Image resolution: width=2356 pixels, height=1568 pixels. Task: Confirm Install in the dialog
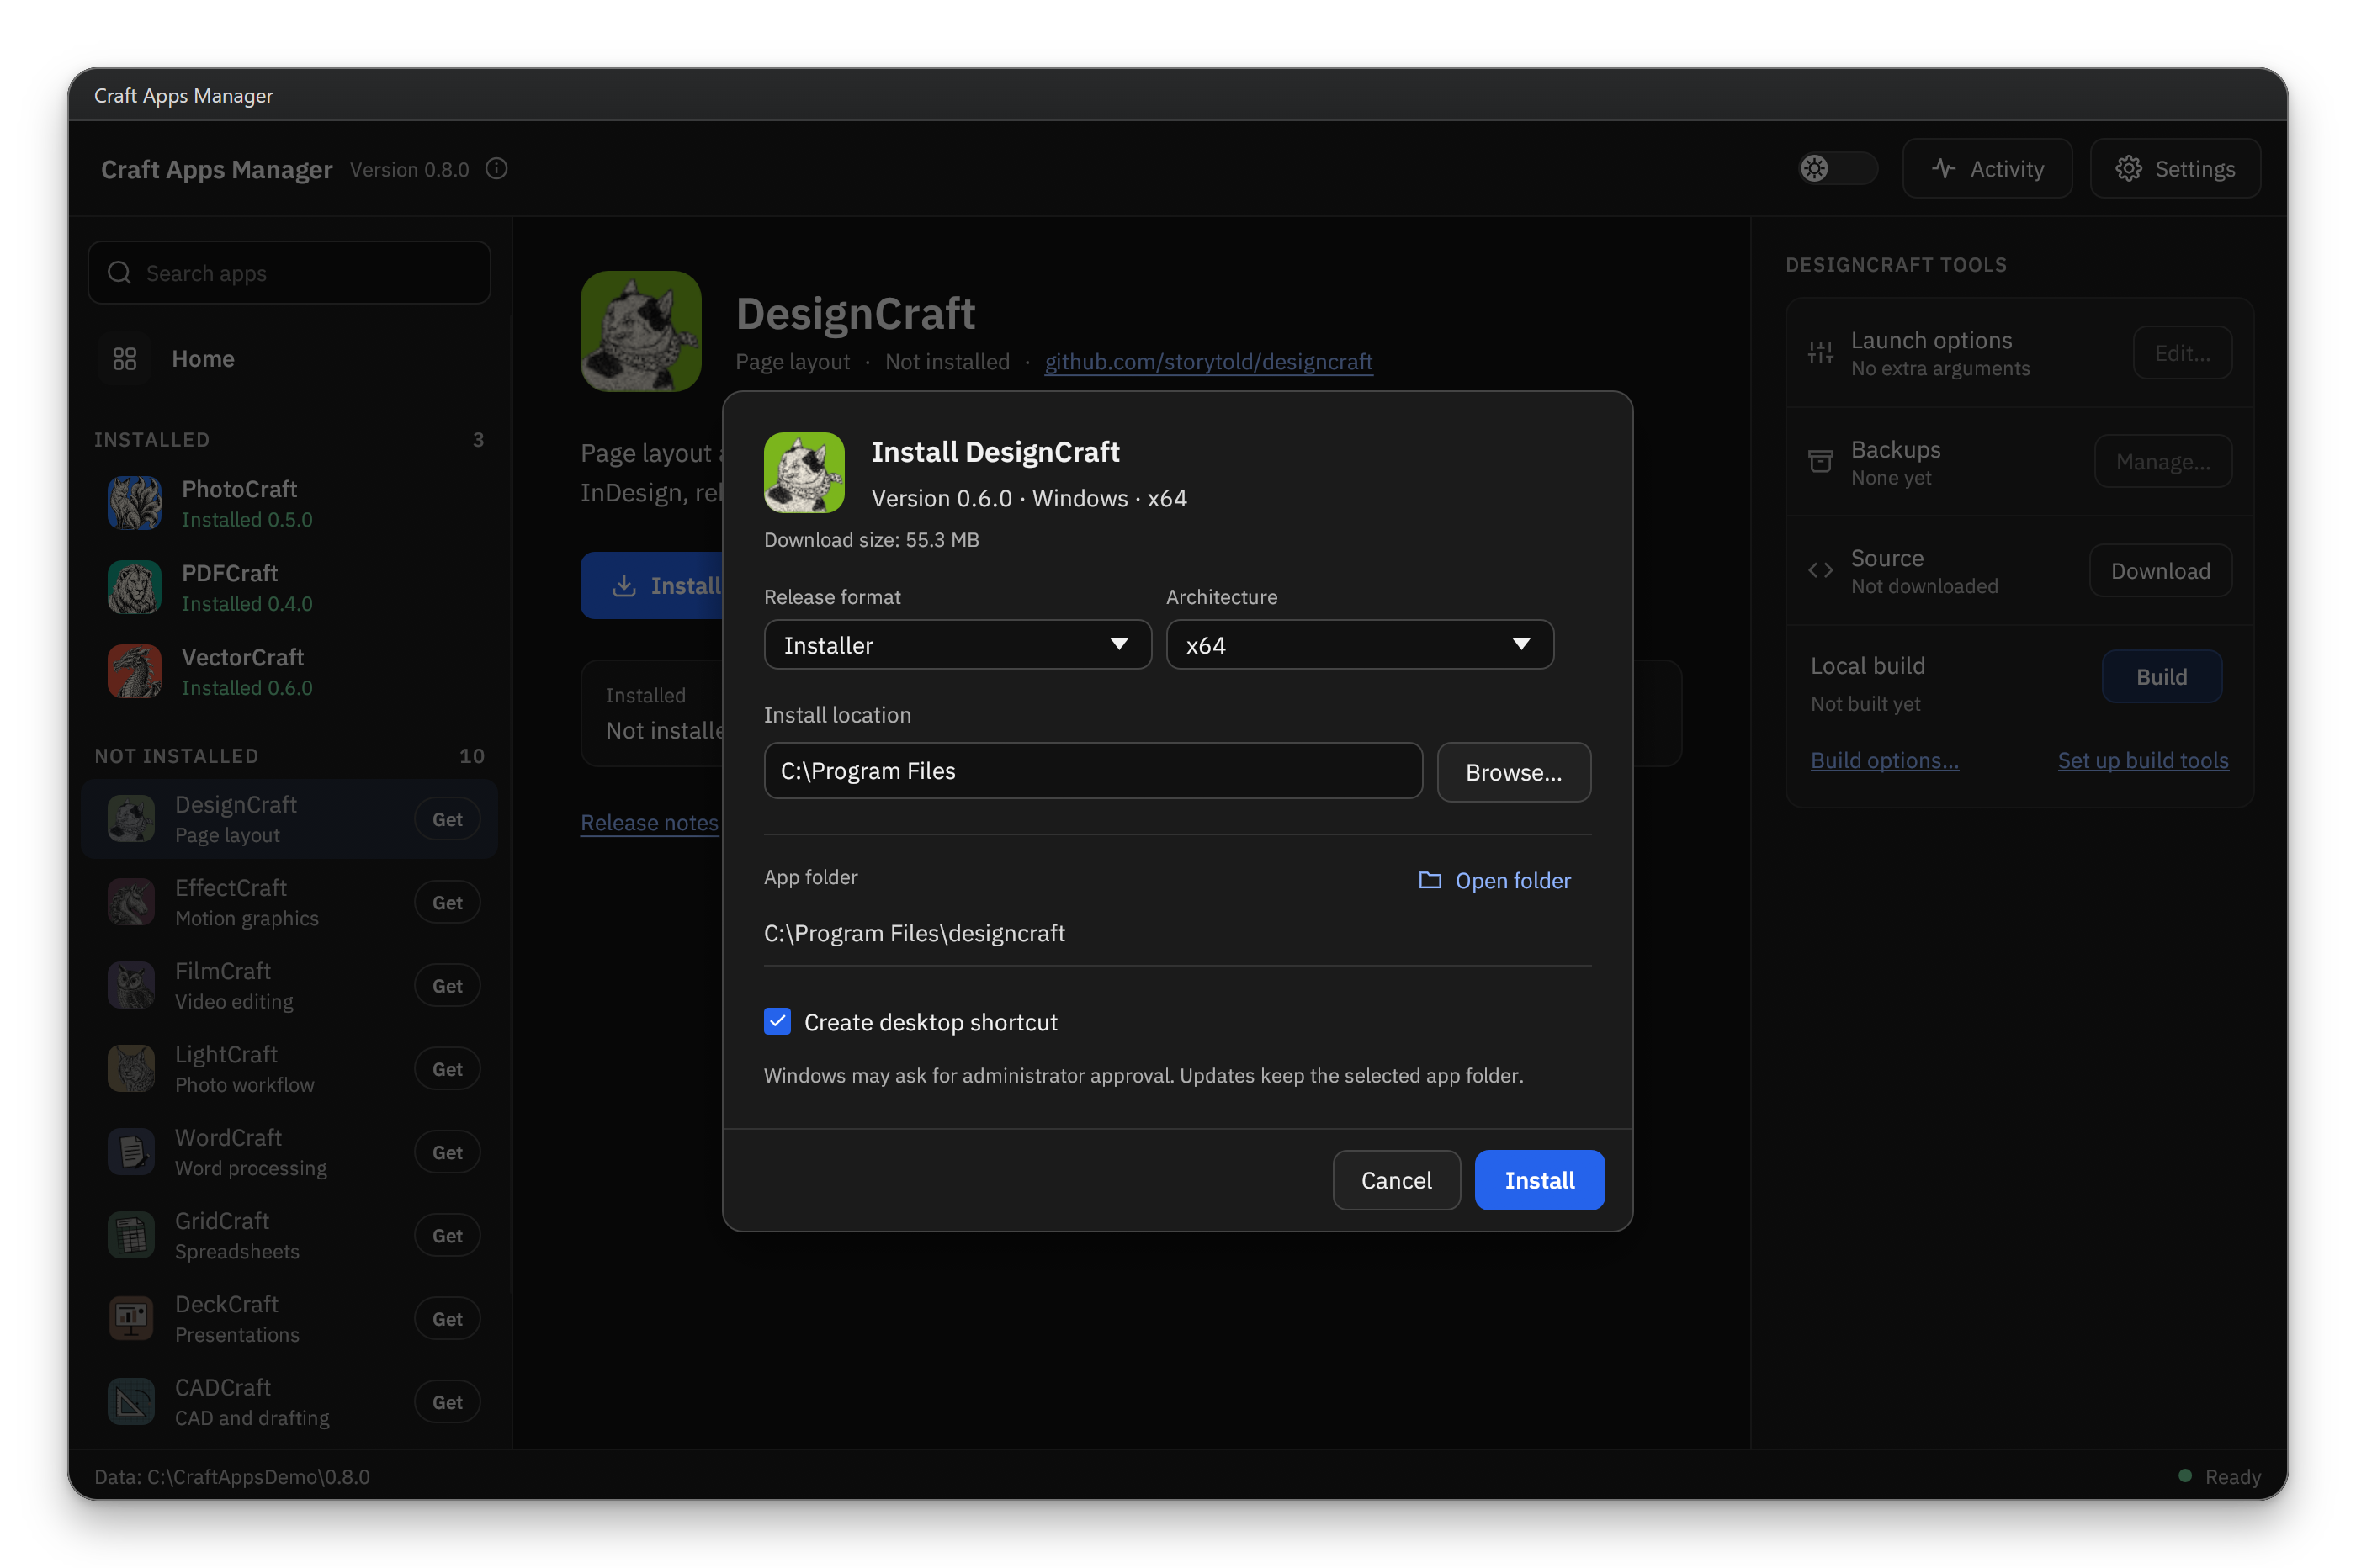click(x=1539, y=1180)
